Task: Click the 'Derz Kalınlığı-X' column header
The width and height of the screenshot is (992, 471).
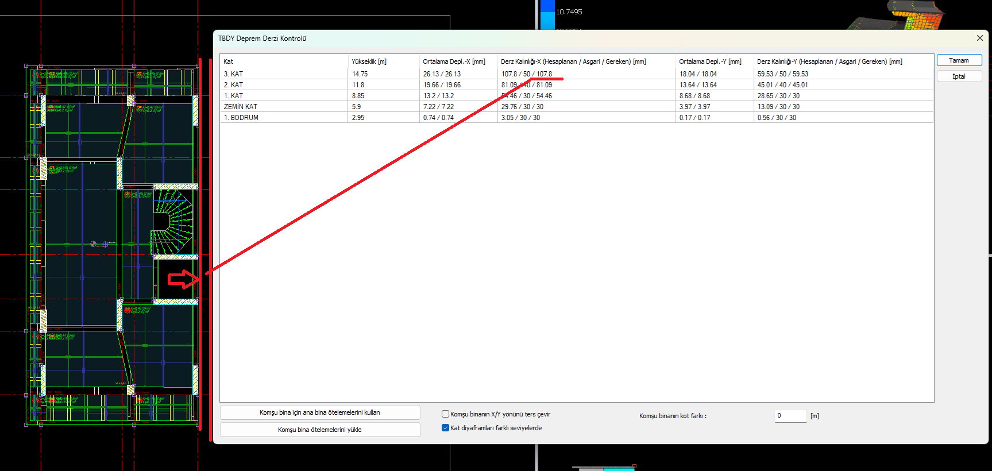Action: pos(586,61)
